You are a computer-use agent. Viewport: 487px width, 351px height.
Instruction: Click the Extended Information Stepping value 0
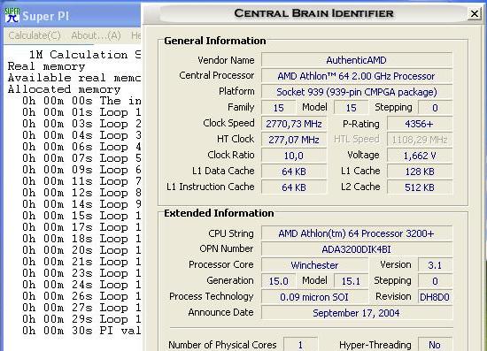[435, 281]
